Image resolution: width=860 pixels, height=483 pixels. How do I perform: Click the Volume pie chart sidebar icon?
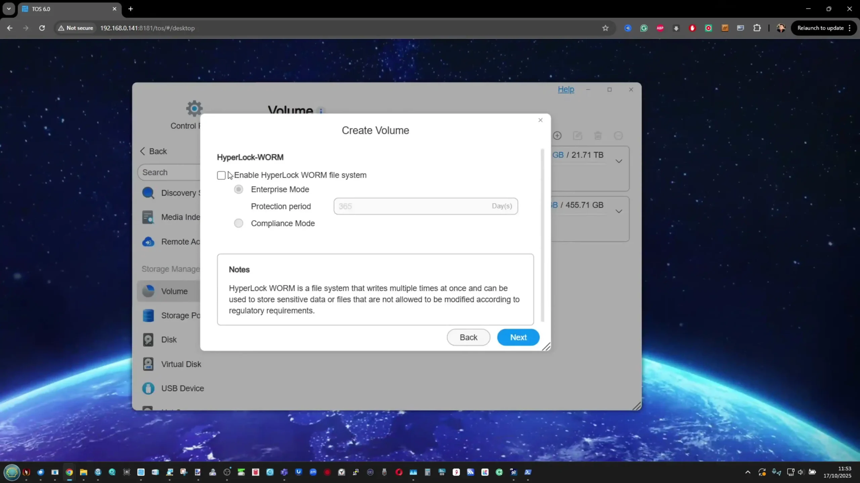148,291
